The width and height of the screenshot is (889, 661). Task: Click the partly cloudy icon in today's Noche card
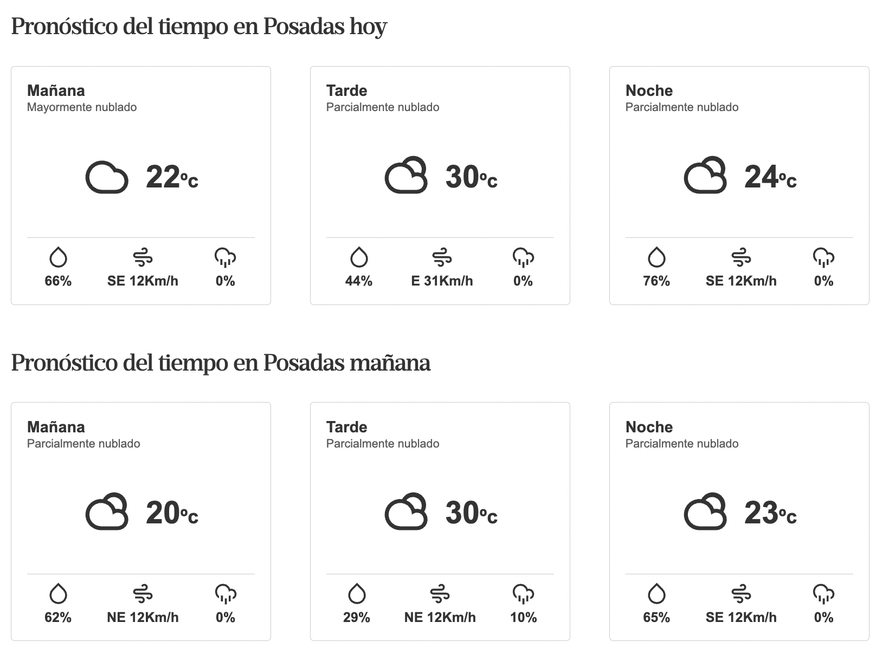click(x=705, y=176)
